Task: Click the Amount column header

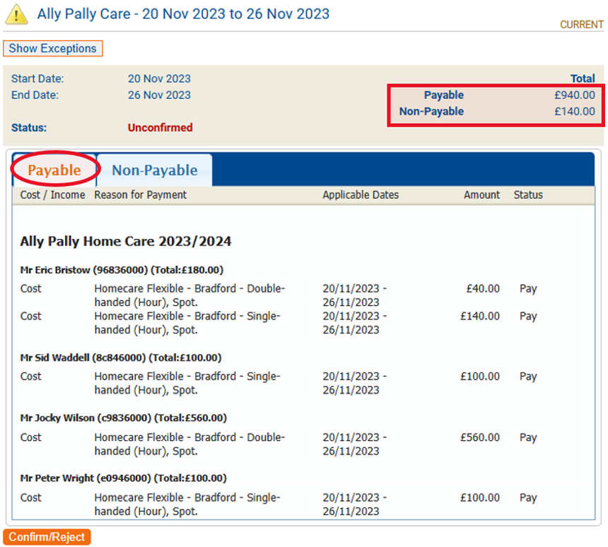Action: coord(481,195)
